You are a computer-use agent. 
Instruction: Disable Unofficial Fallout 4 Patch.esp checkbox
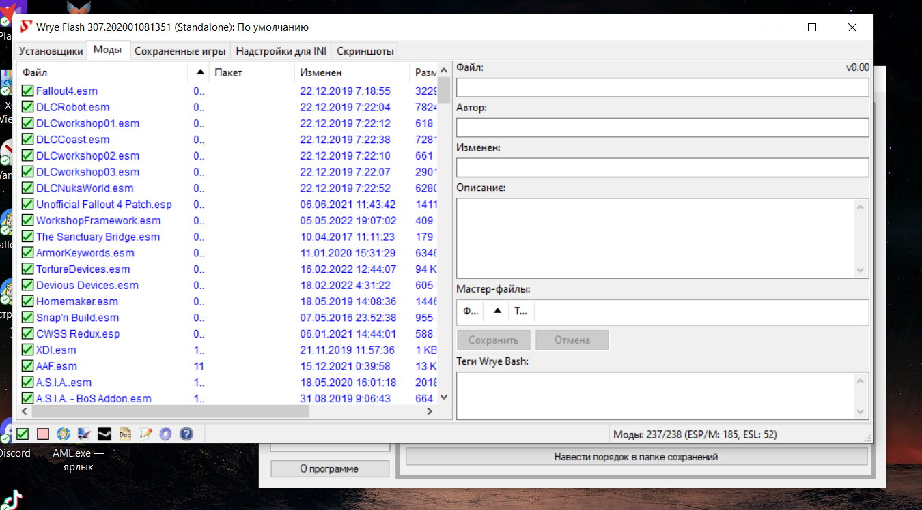(x=28, y=205)
